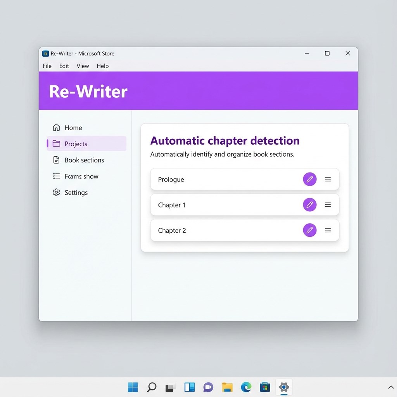Select the Home icon in the sidebar

click(x=56, y=128)
